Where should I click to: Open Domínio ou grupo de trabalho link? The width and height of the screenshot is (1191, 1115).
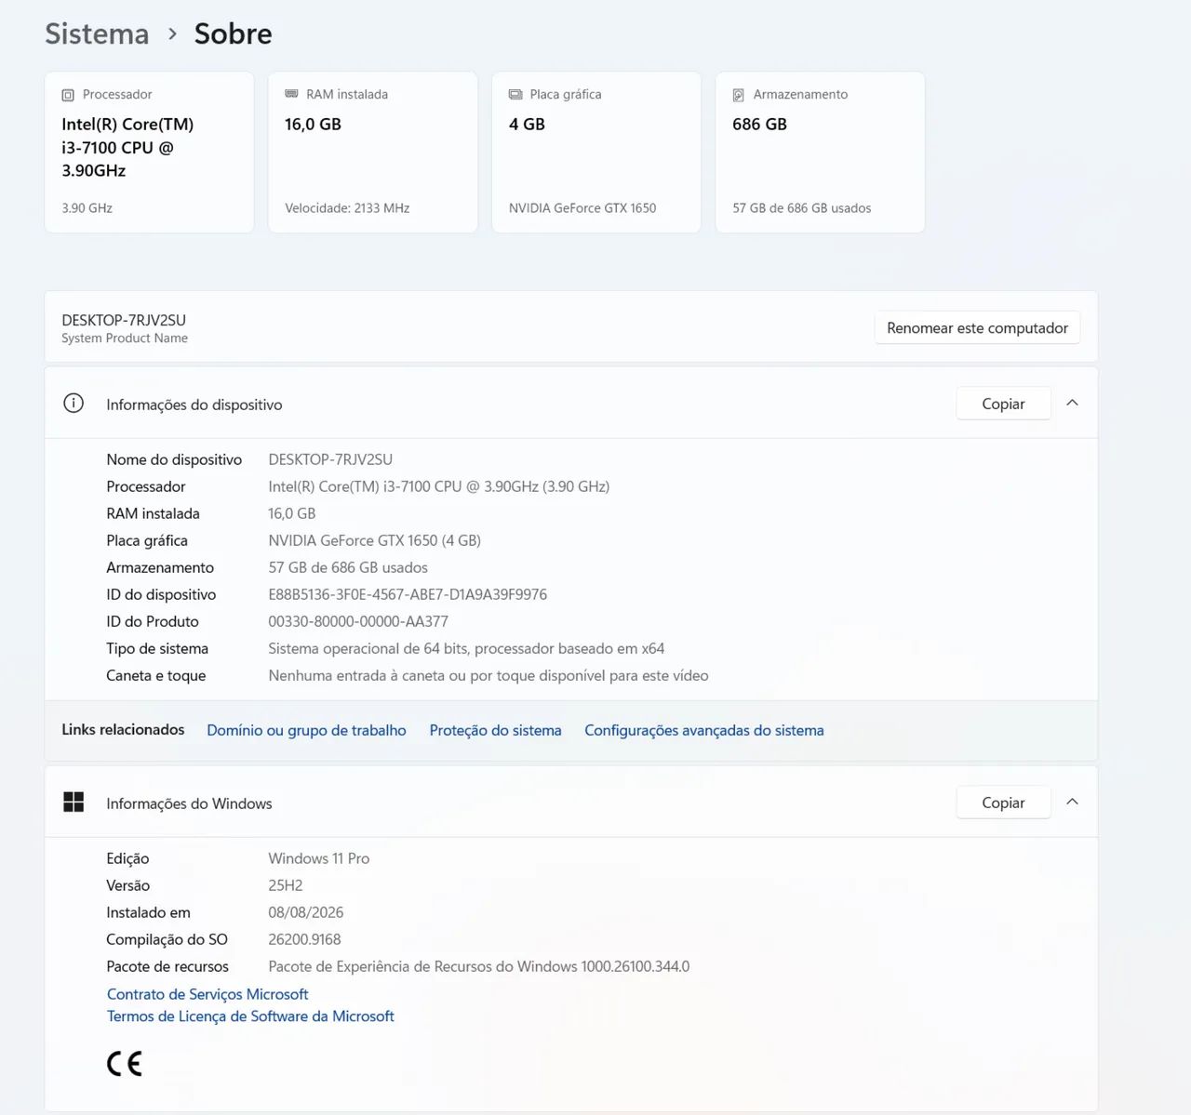tap(306, 730)
